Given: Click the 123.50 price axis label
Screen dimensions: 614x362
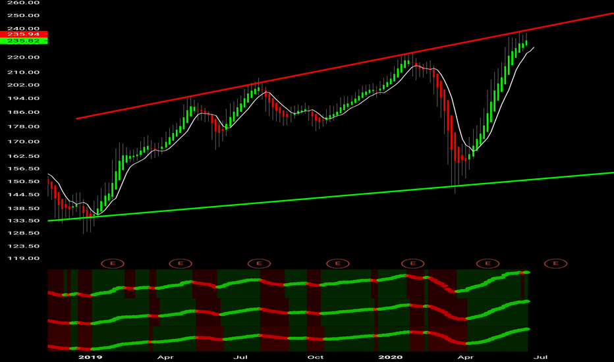Looking at the screenshot, I should pyautogui.click(x=24, y=246).
